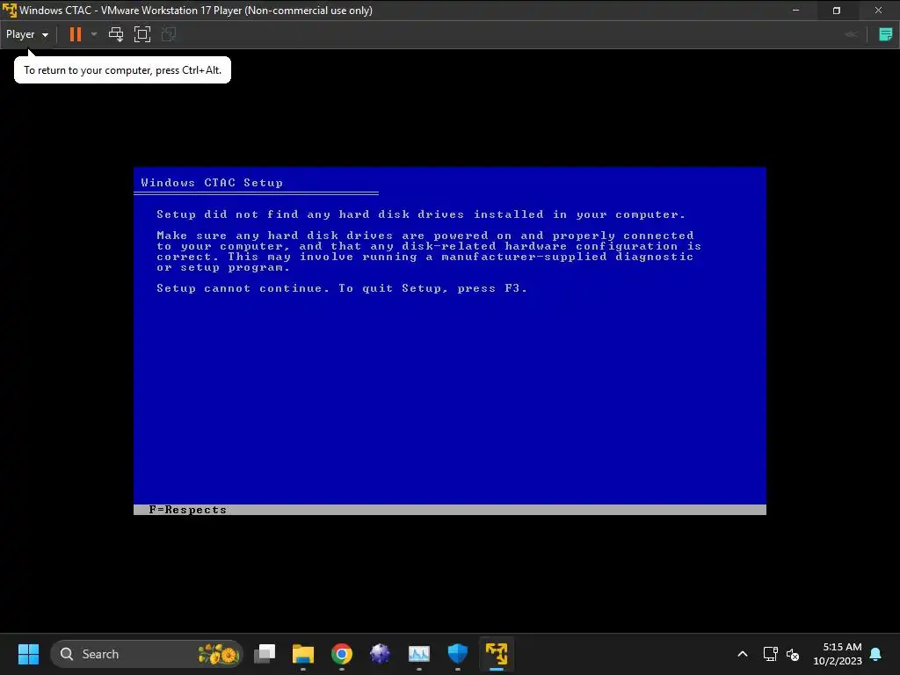
Task: Open the purple spiky ball taskbar app
Action: click(380, 654)
